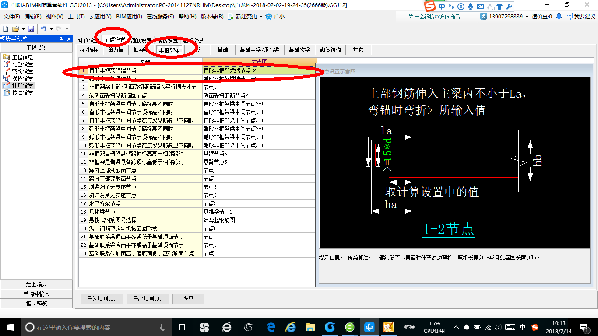Open the 工具(T) menu
This screenshot has width=598, height=336.
click(76, 17)
